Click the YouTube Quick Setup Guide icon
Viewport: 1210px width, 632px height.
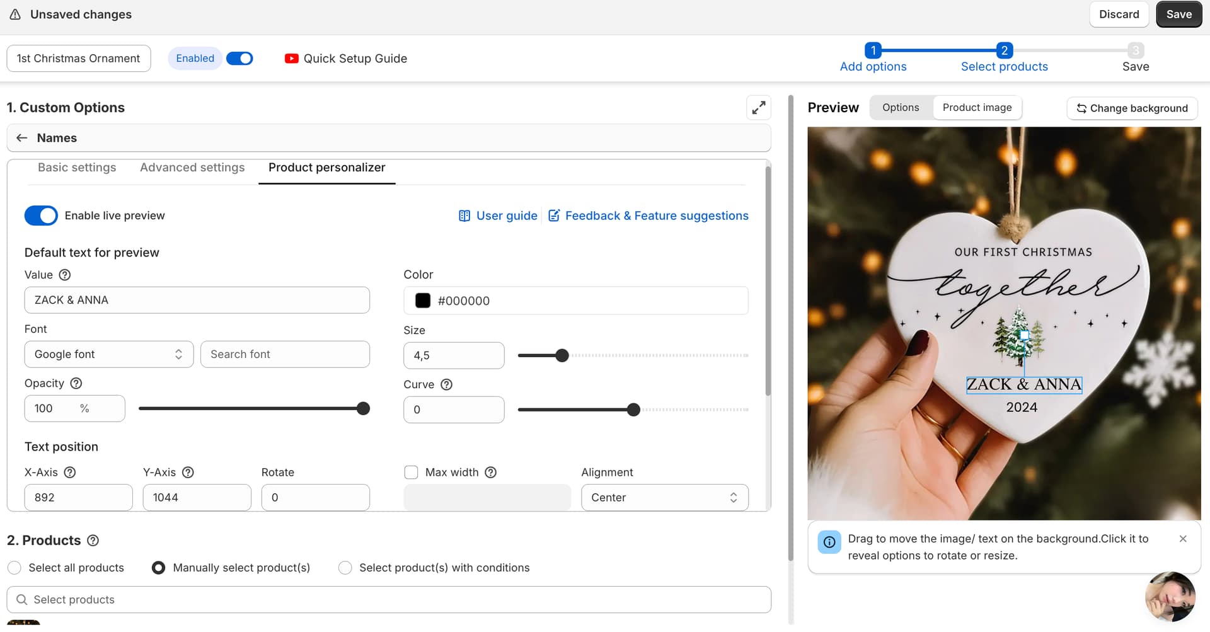point(291,59)
